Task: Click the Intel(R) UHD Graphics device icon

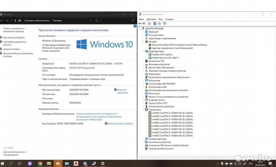Action: 149,54
